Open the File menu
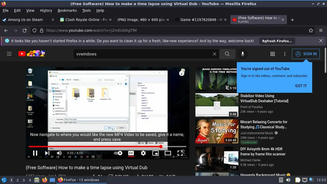327x184 pixels. 5,10
